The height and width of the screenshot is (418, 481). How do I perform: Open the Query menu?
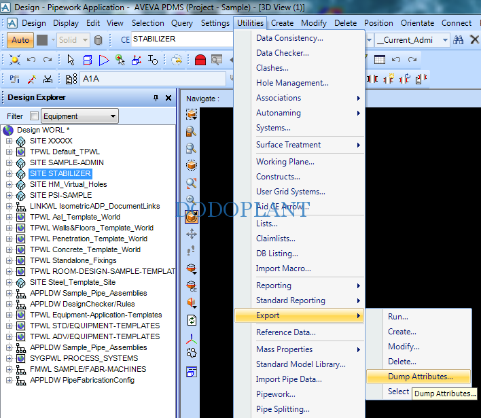tap(182, 23)
